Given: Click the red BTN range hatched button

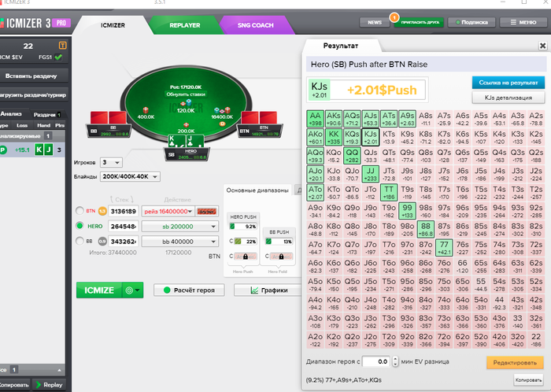Looking at the screenshot, I should [x=206, y=211].
